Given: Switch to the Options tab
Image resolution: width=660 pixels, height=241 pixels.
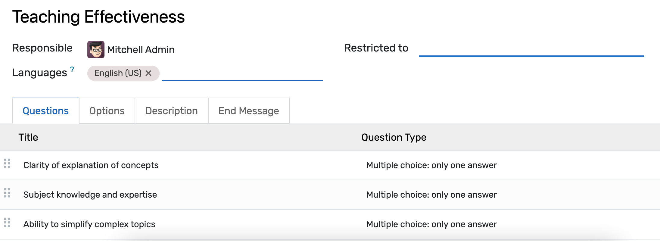Looking at the screenshot, I should 107,111.
